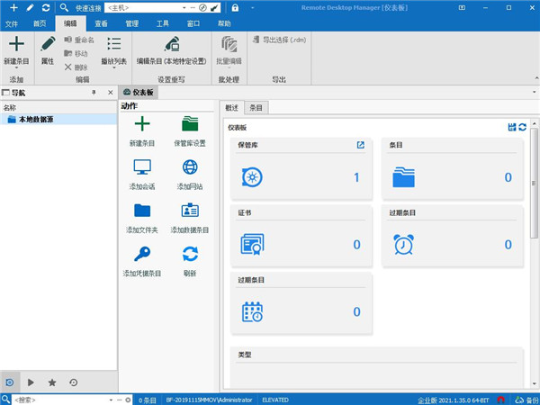Switch to the 帮助 ribbon tab
The image size is (540, 405).
tap(224, 23)
